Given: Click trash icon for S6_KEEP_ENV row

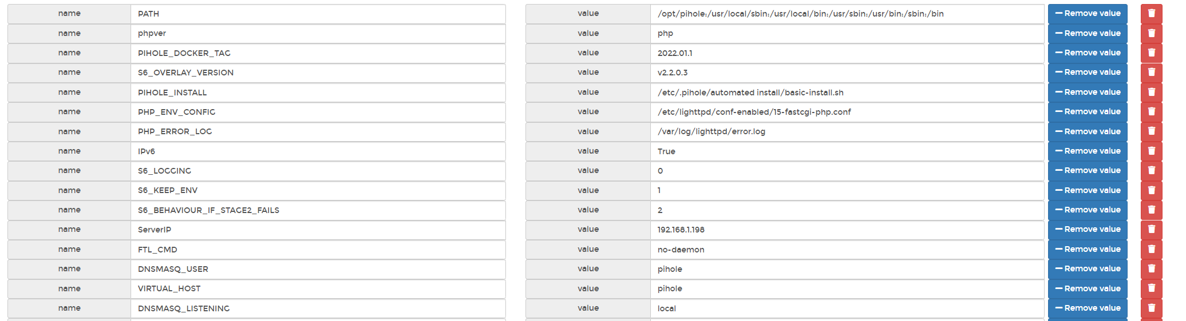Looking at the screenshot, I should click(1151, 190).
